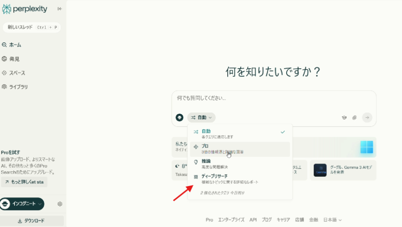402x227 pixels.
Task: Open the キャリア footer link
Action: click(x=283, y=220)
